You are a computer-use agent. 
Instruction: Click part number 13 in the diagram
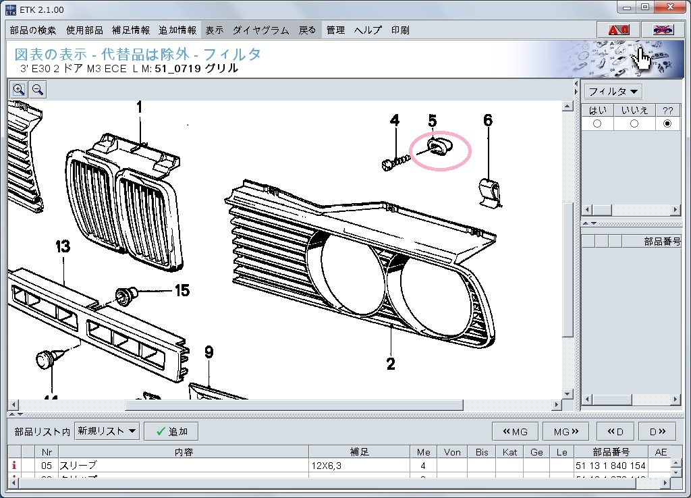point(63,246)
